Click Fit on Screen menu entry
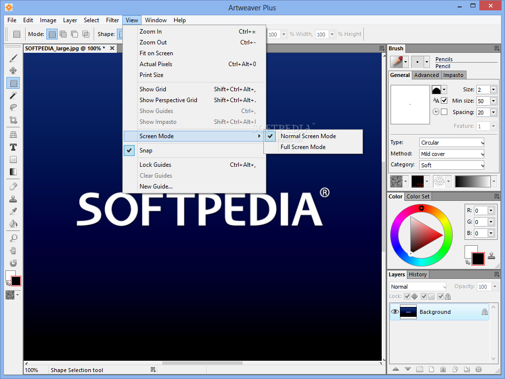This screenshot has width=505, height=379. point(195,53)
